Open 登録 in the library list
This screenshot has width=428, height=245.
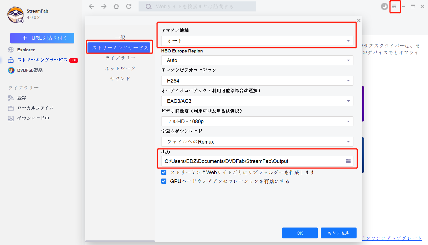point(22,98)
